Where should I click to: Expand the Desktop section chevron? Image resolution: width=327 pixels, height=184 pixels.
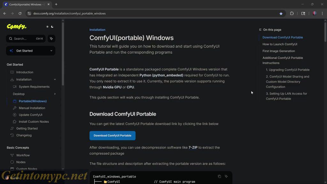click(x=55, y=94)
